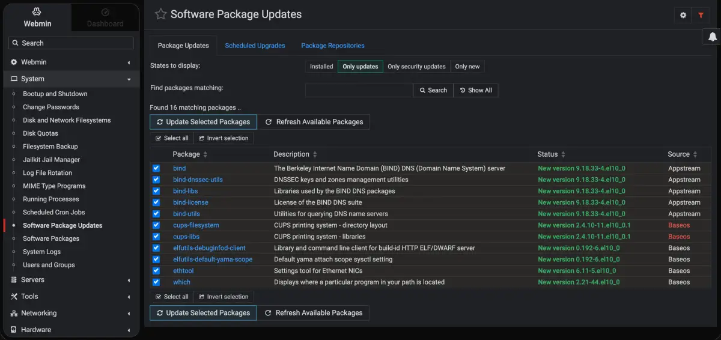
Task: Click the top Invert selection button
Action: pos(224,138)
